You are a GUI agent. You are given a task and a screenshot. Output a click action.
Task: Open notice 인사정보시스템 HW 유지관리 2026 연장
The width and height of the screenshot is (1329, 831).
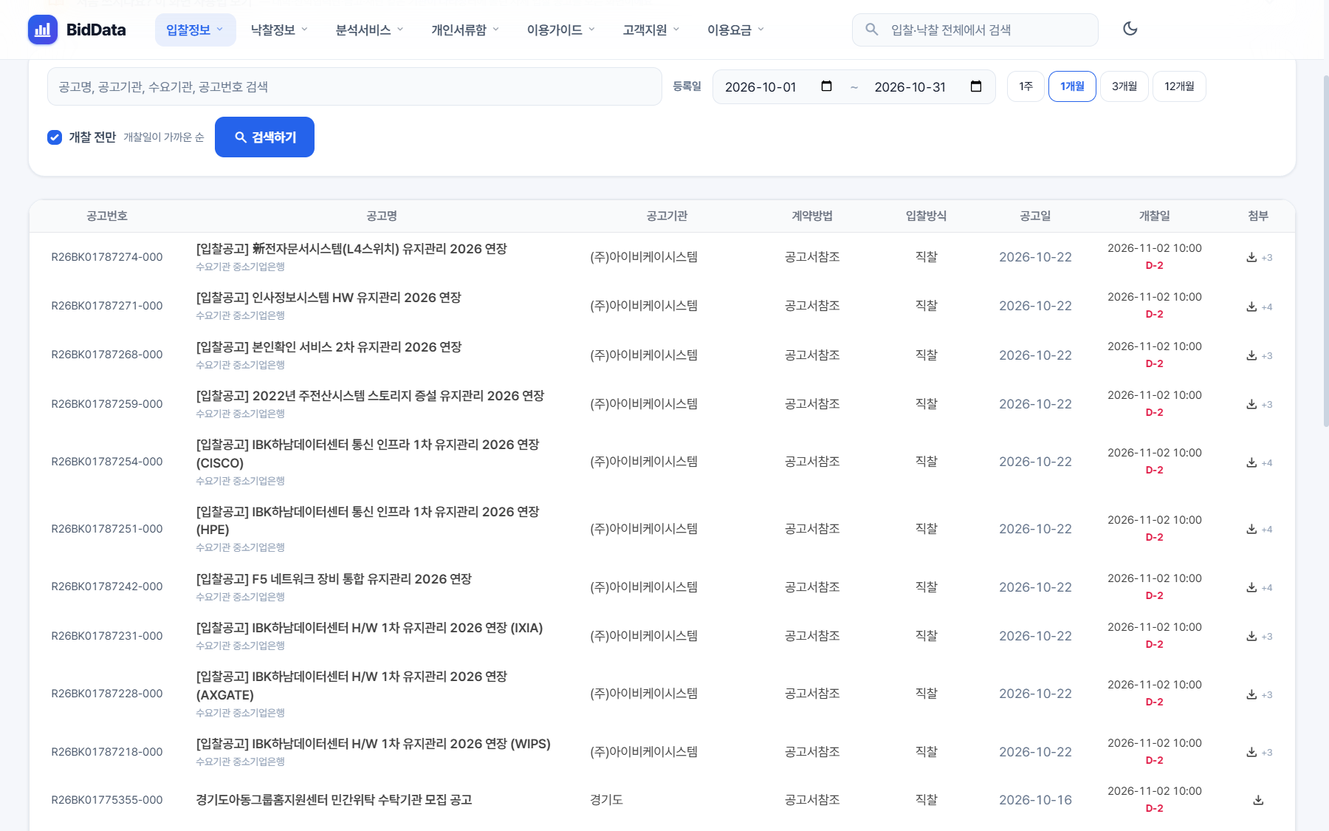[329, 298]
